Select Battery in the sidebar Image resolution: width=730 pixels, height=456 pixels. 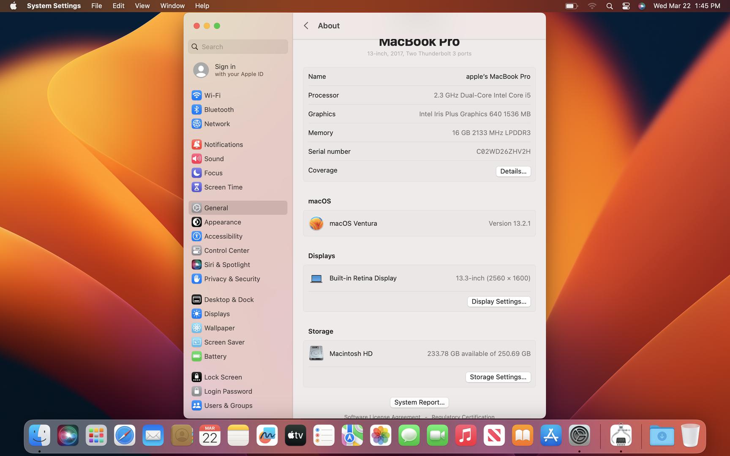(215, 356)
